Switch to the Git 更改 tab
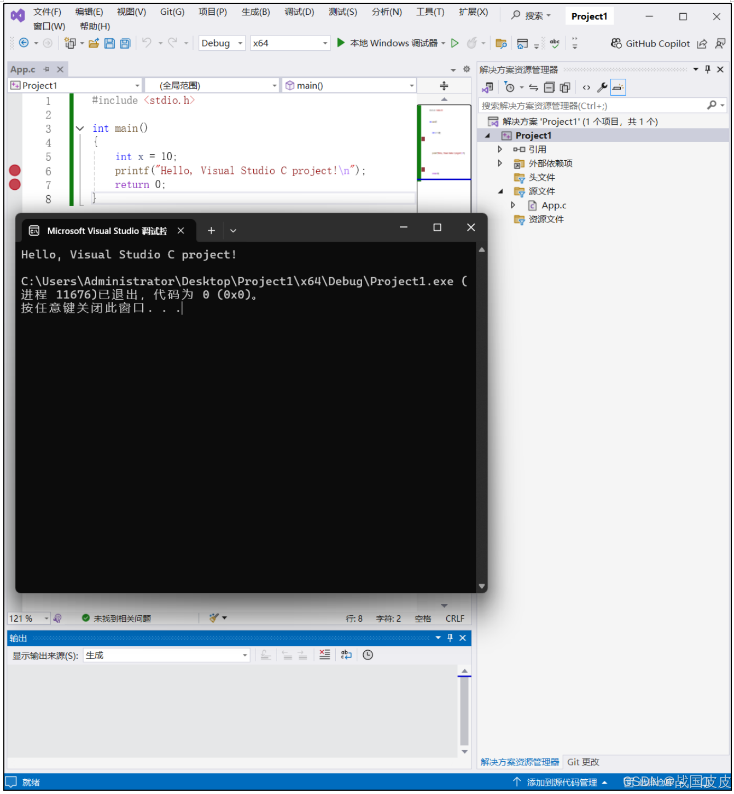 (x=583, y=762)
